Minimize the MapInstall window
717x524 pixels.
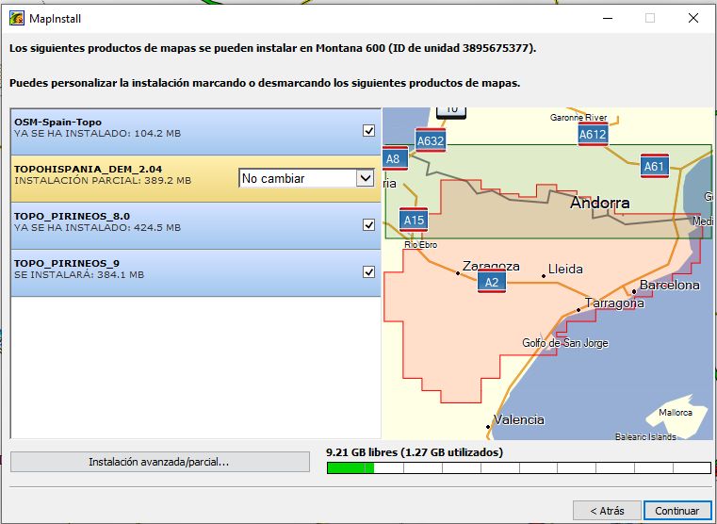(608, 18)
